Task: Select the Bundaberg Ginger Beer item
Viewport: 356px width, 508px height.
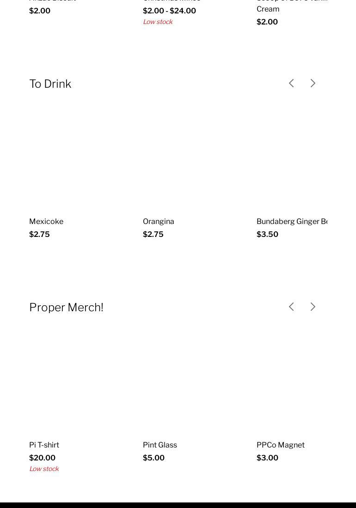Action: tap(292, 221)
